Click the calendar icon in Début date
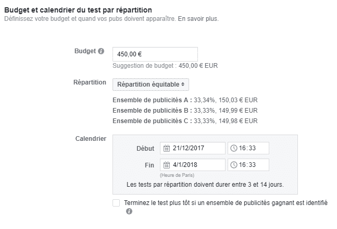Image resolution: width=337 pixels, height=229 pixels. click(167, 148)
